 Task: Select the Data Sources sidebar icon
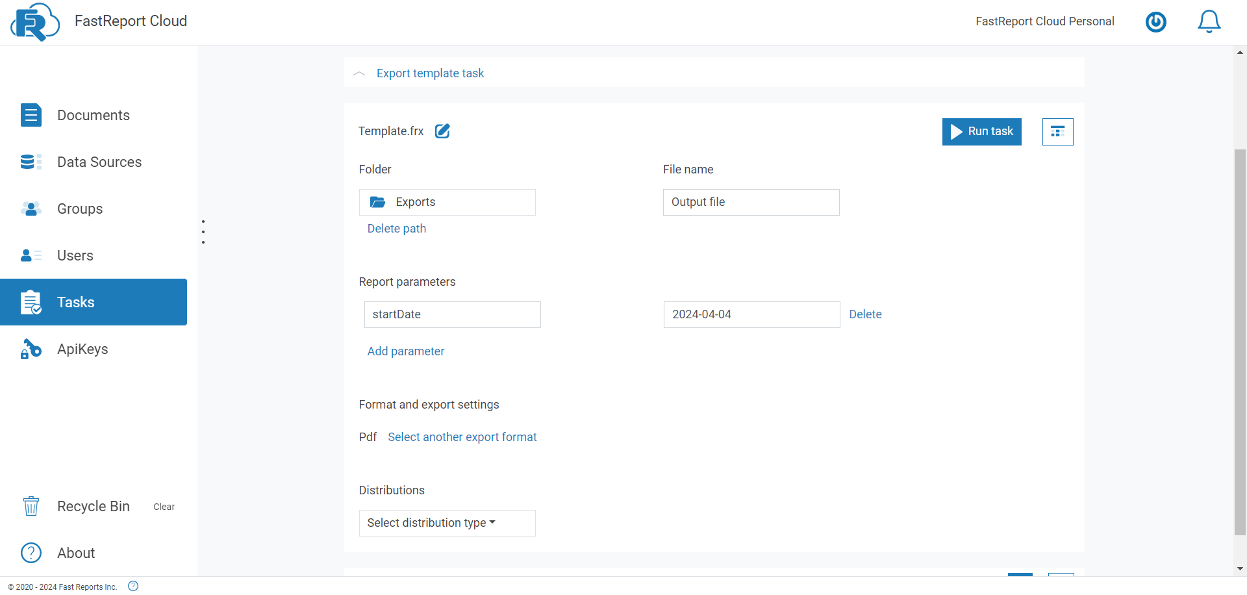(x=31, y=162)
